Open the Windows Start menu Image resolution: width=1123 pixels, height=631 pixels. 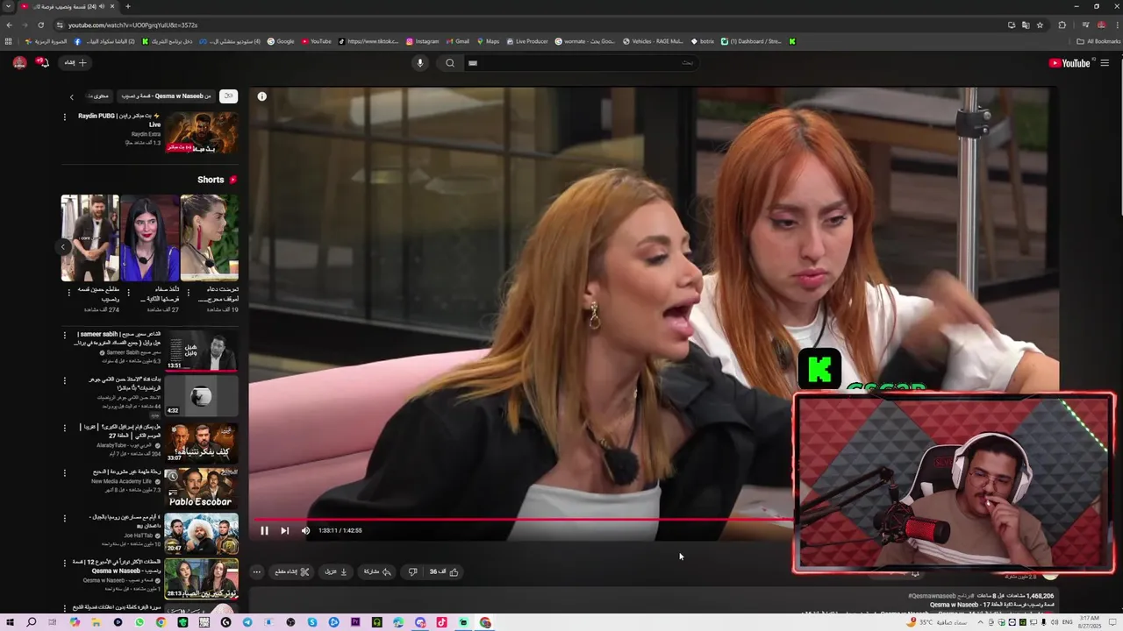pyautogui.click(x=10, y=622)
